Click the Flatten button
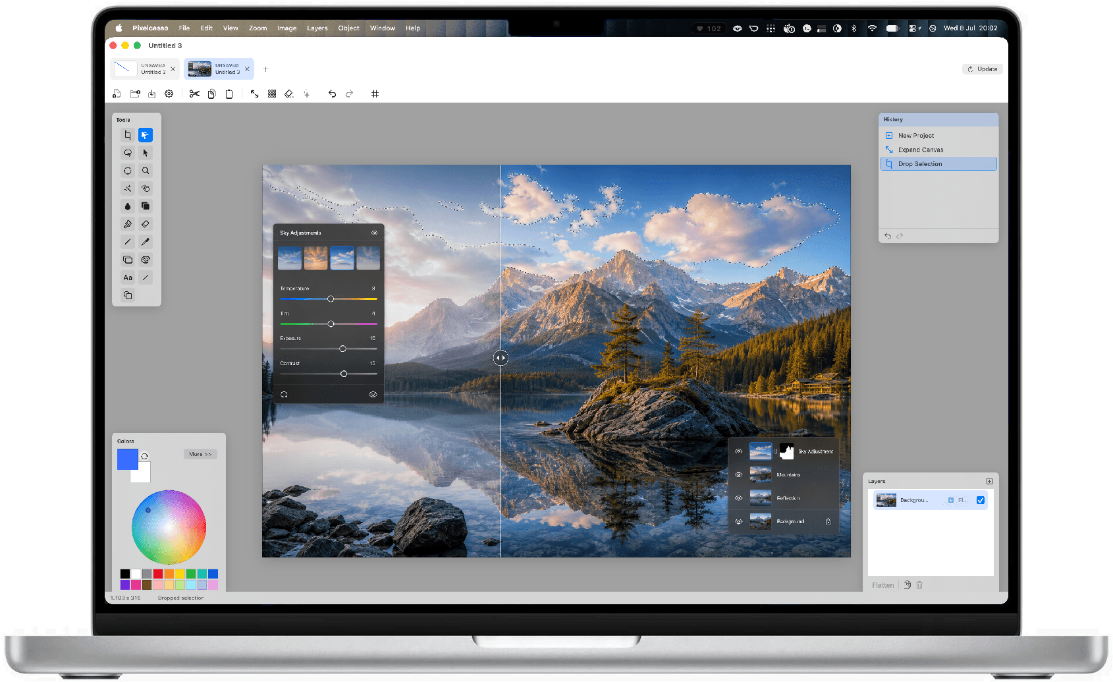Screen dimensions: 1113x682 click(x=882, y=585)
